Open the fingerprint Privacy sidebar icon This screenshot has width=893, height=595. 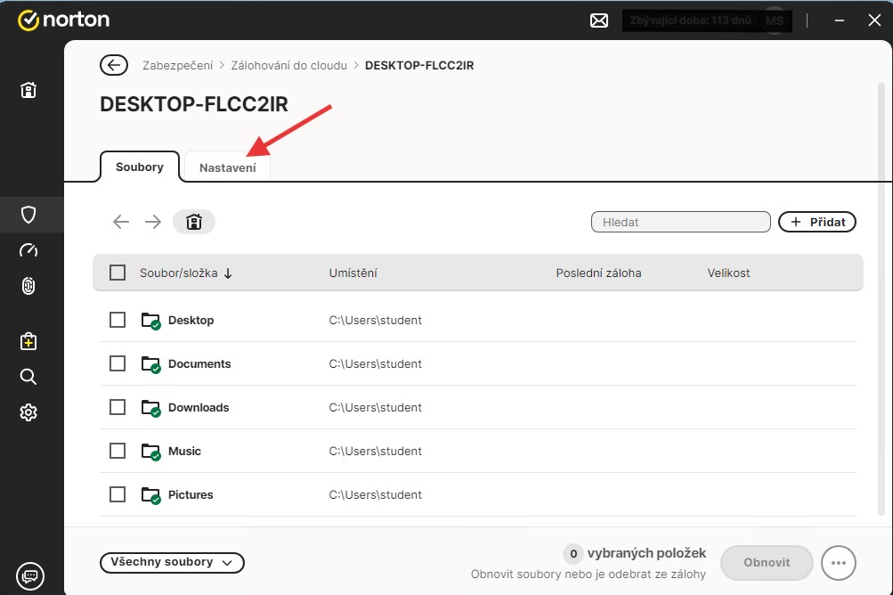coord(28,286)
